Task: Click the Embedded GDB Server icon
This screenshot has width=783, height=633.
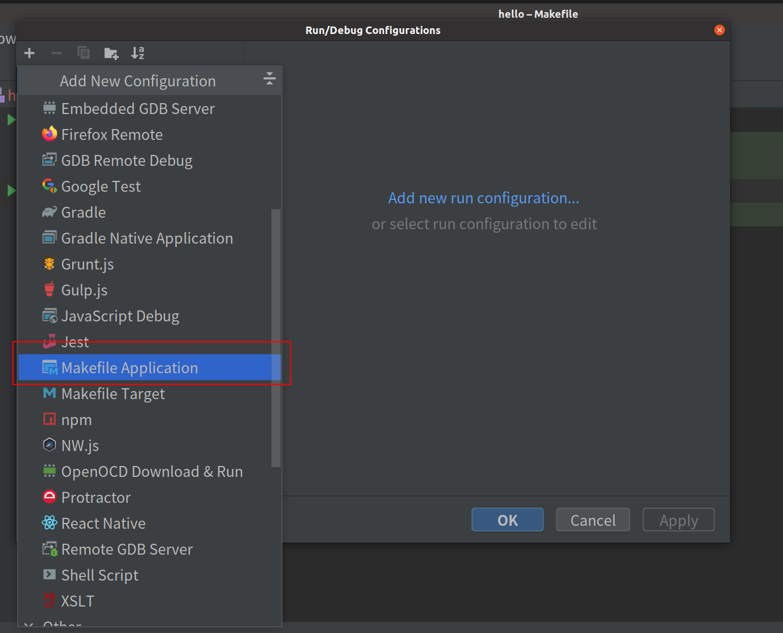Action: pyautogui.click(x=50, y=108)
